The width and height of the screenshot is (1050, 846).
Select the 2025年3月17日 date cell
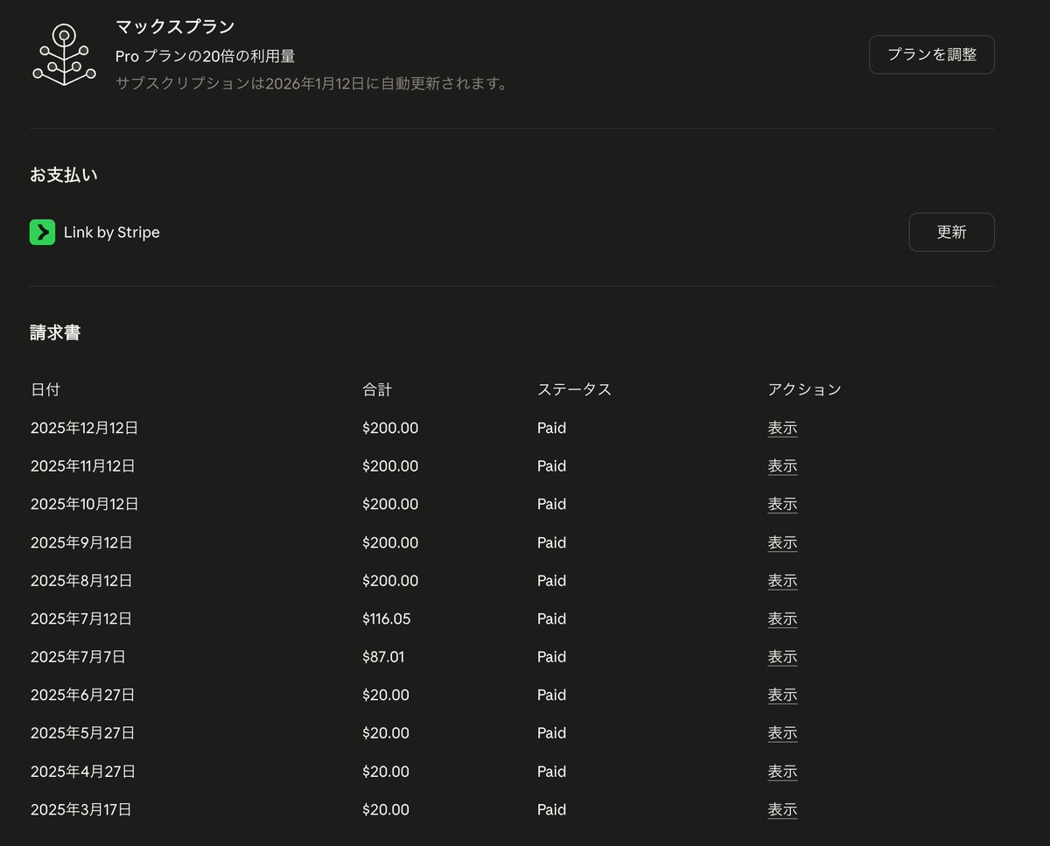(81, 810)
